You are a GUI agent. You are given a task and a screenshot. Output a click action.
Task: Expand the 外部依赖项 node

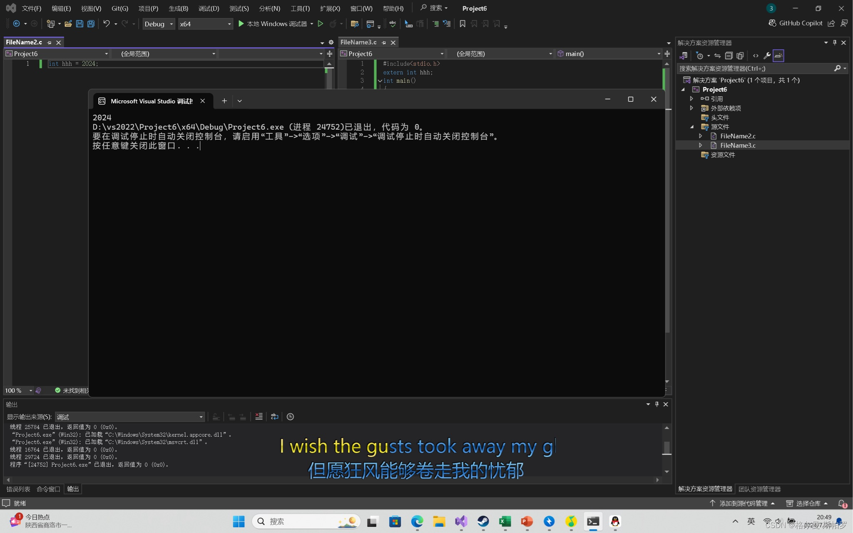point(691,108)
